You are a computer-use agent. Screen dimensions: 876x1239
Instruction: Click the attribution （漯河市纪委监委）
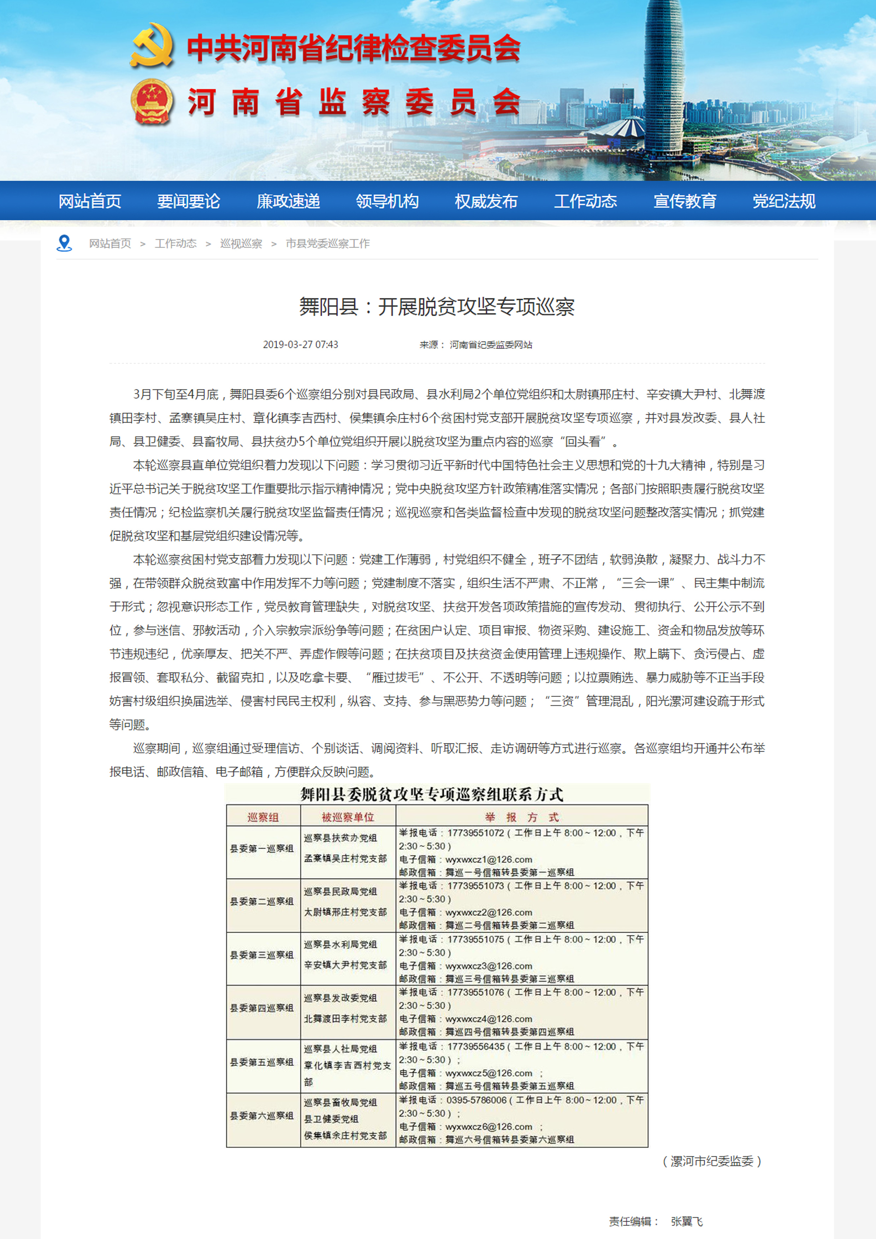pyautogui.click(x=711, y=1161)
